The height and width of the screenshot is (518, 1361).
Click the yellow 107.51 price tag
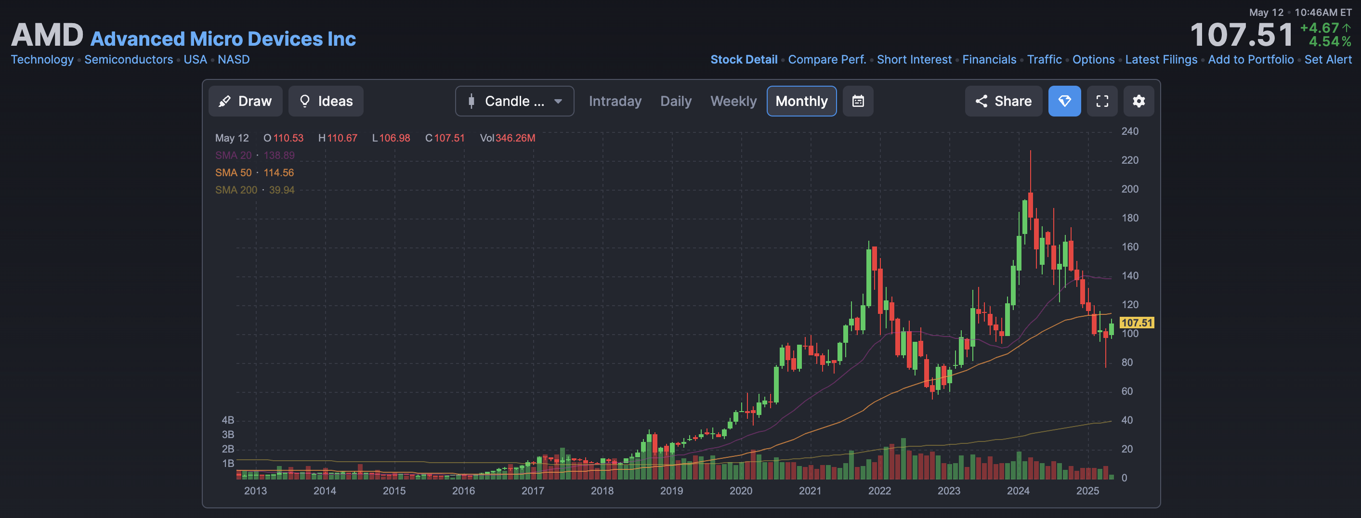coord(1137,323)
